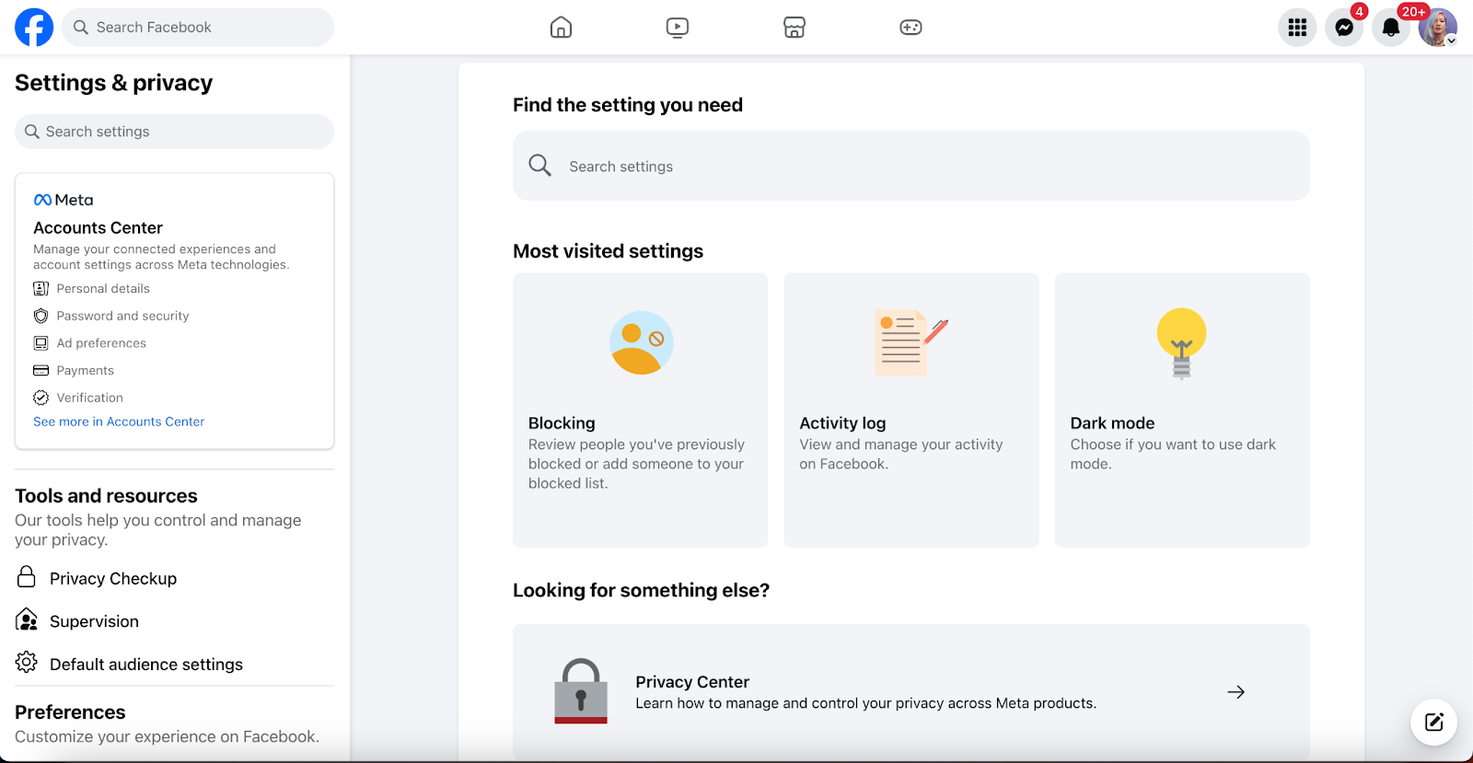
Task: Open the Home feed icon
Action: [x=561, y=28]
